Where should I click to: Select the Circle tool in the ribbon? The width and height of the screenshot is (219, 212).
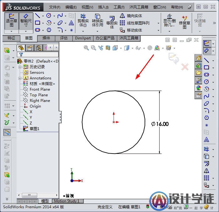(x=48, y=16)
